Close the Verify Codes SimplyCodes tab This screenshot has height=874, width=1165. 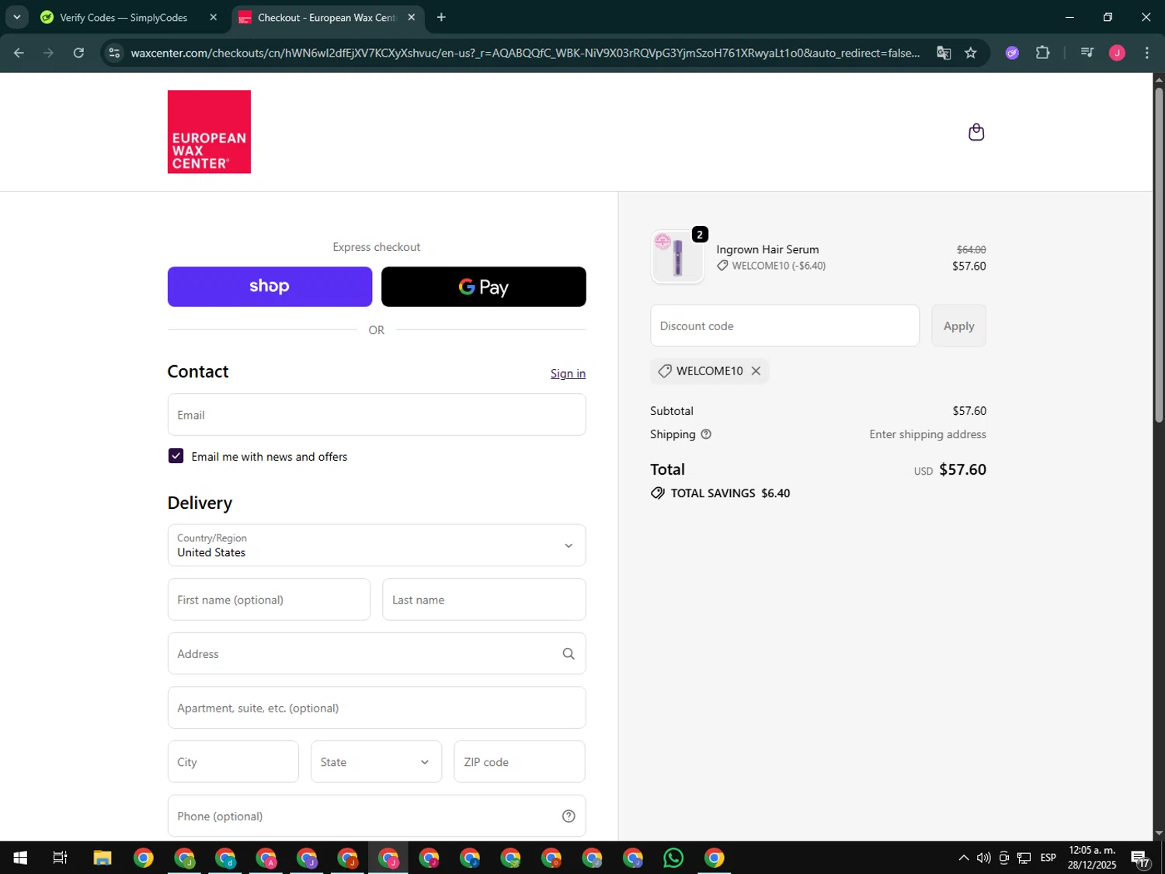pyautogui.click(x=214, y=17)
